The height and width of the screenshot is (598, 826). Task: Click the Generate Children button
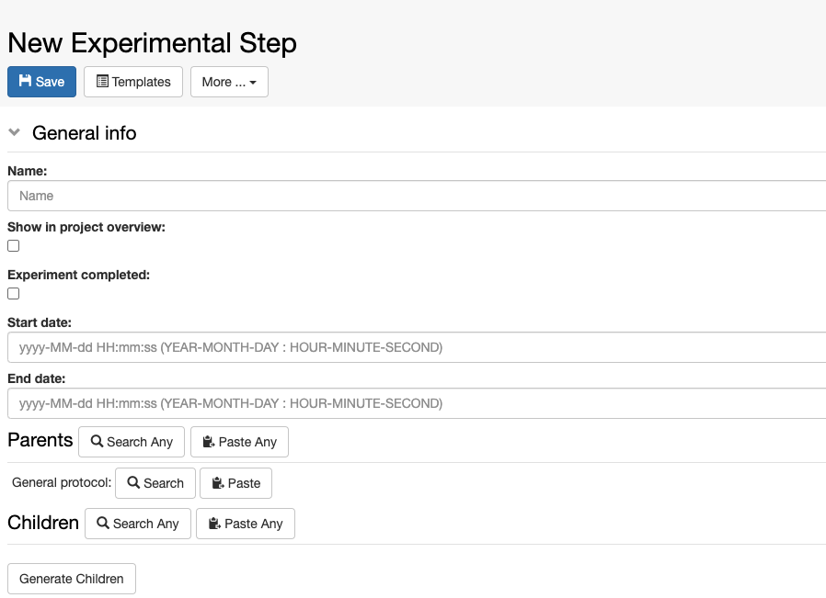click(x=72, y=579)
